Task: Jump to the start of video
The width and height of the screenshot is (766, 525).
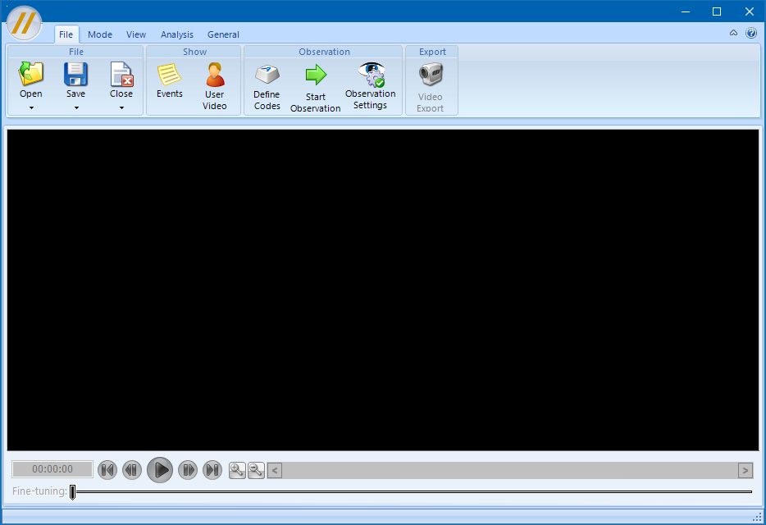Action: tap(107, 470)
